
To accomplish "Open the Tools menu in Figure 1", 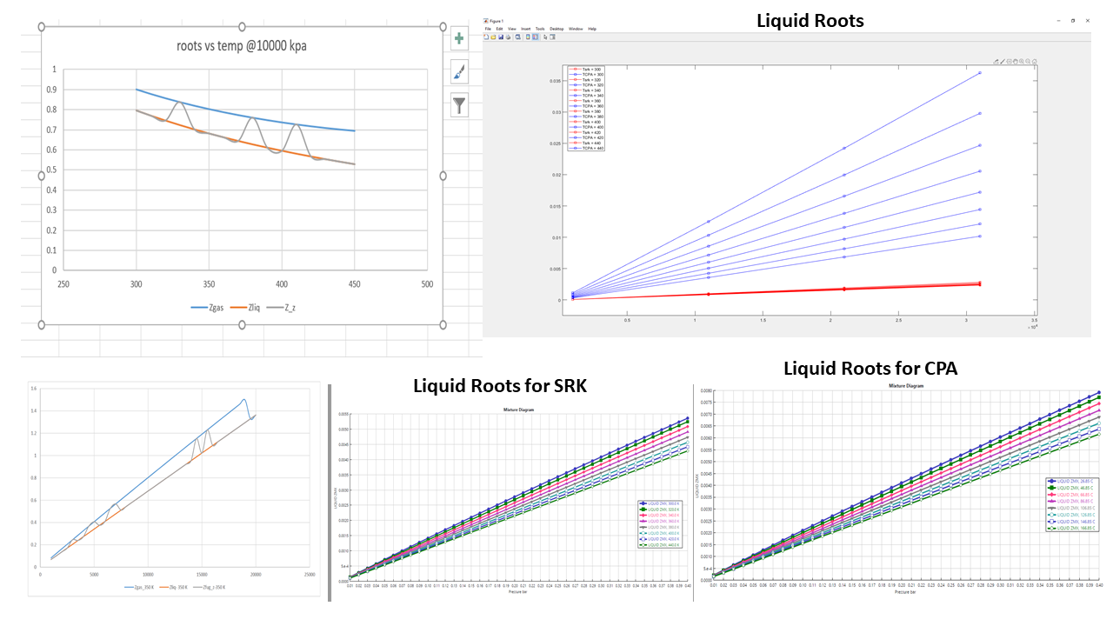I will pos(540,29).
